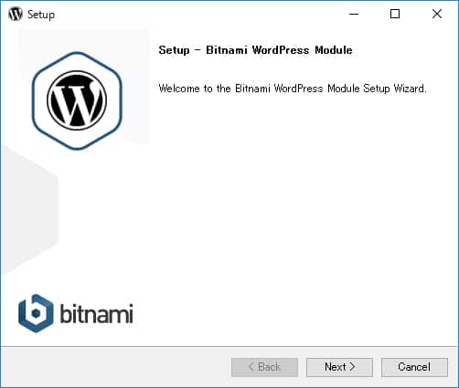This screenshot has width=459, height=388.
Task: Close the Setup wizard window
Action: click(x=437, y=14)
